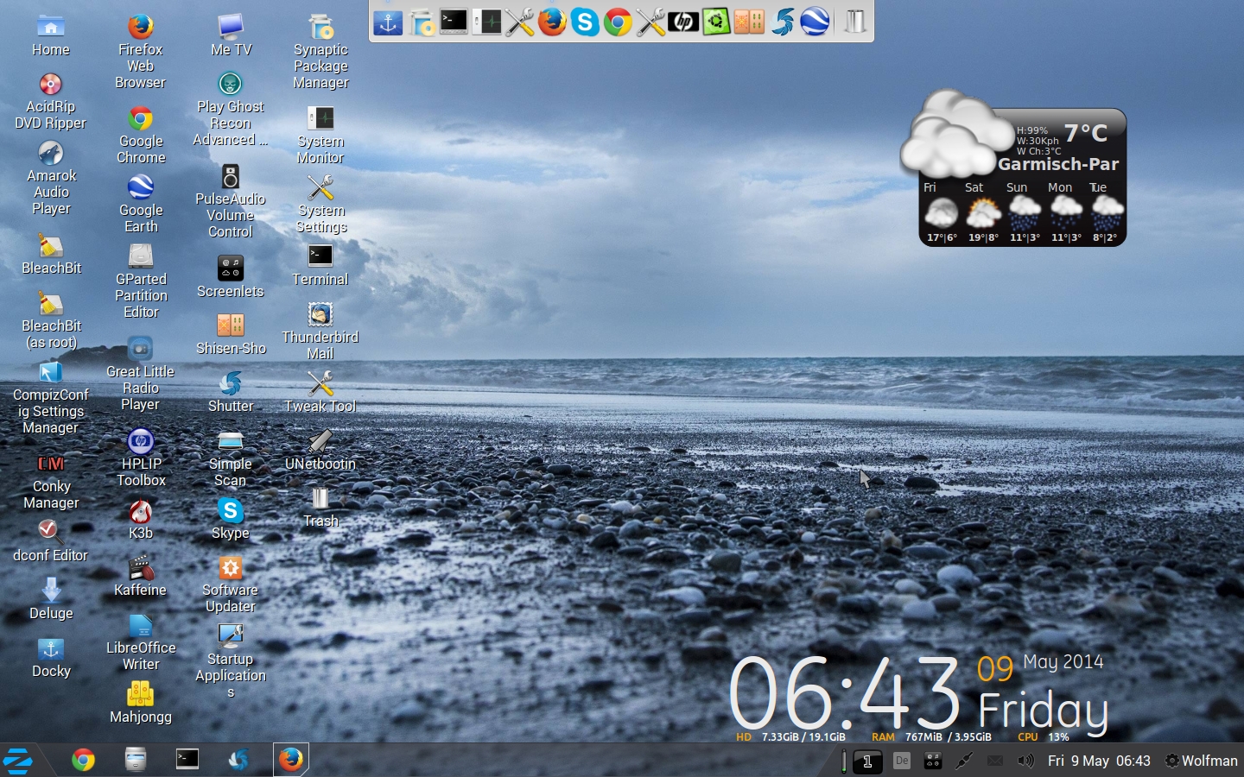Click the volume speaker icon in tray
Viewport: 1244px width, 777px height.
1025,761
